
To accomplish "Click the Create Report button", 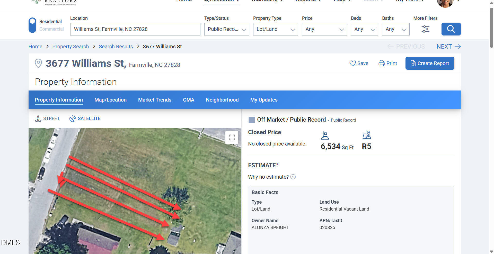I will (x=430, y=63).
